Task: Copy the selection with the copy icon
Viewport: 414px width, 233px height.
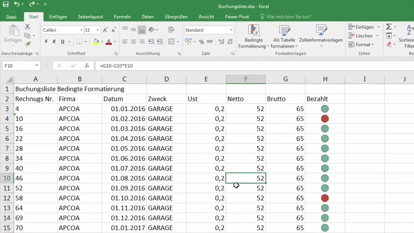Action: pos(27,36)
